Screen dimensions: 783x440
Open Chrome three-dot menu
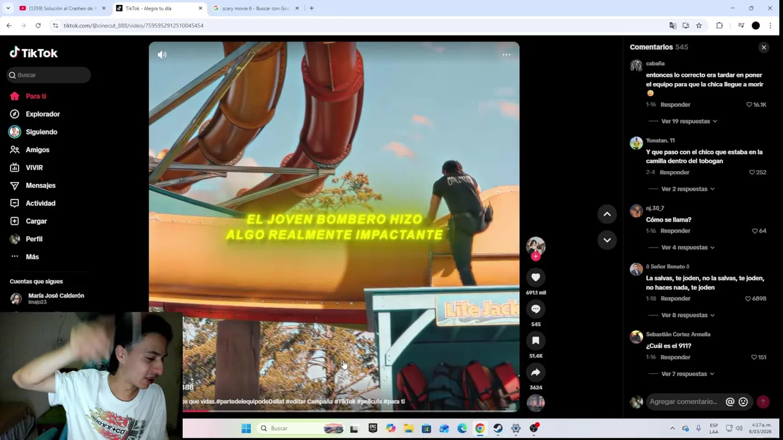(770, 26)
